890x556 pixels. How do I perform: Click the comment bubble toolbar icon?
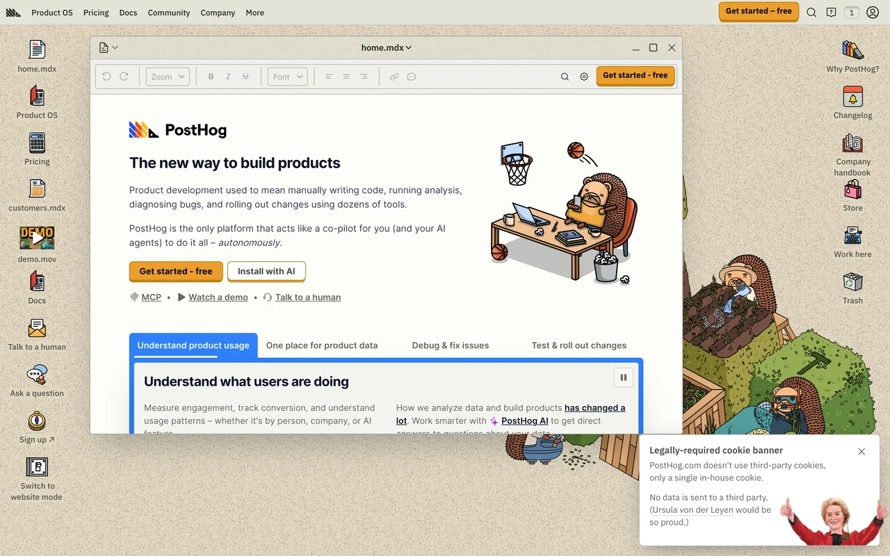(x=412, y=76)
